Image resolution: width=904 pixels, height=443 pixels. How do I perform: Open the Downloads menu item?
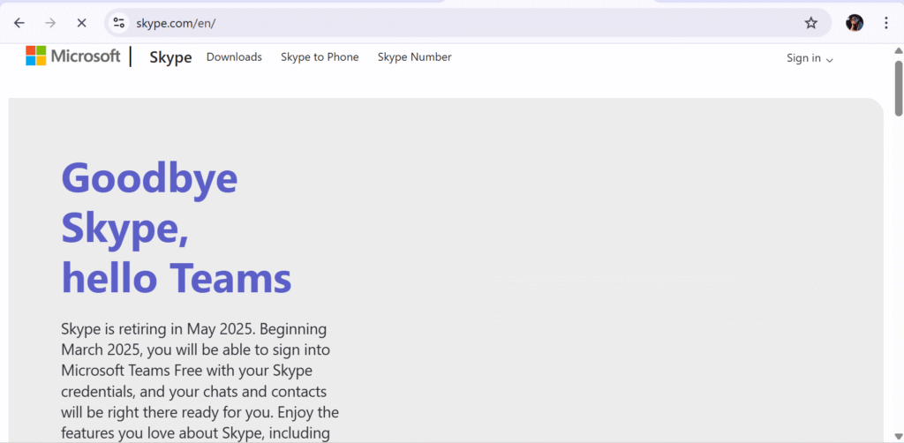click(234, 57)
